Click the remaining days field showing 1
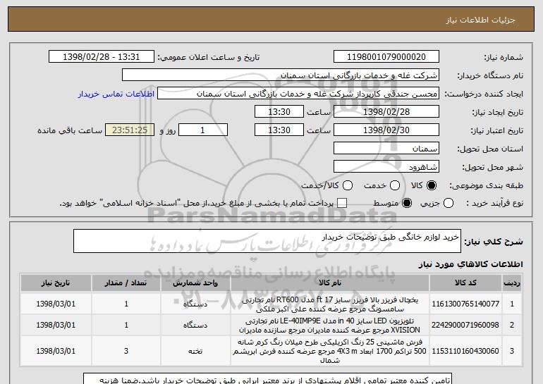 (x=203, y=130)
